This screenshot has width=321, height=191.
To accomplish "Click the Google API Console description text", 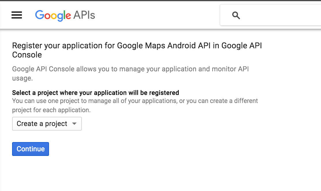I will (131, 74).
